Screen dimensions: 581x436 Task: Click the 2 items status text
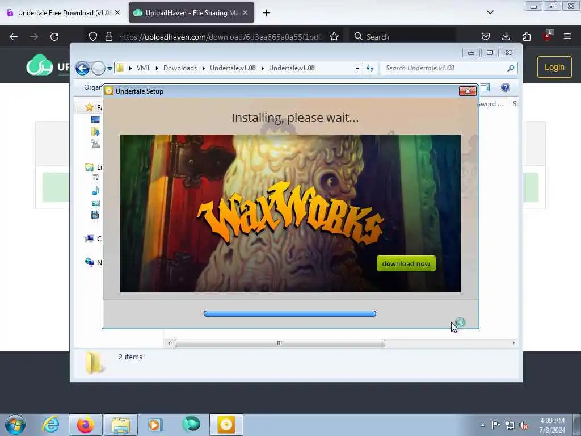pyautogui.click(x=130, y=357)
